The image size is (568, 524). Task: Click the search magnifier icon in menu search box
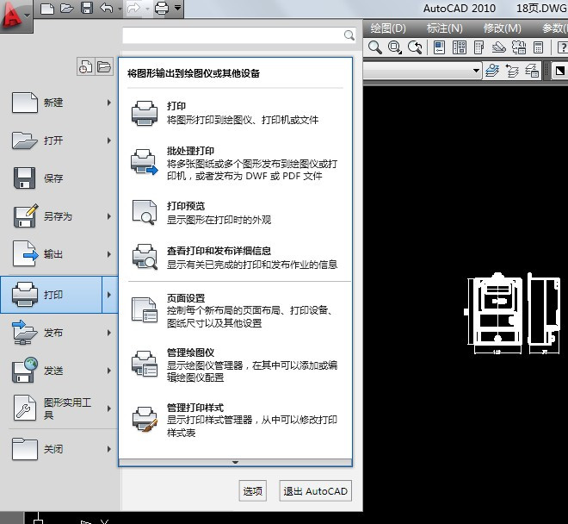(x=349, y=35)
